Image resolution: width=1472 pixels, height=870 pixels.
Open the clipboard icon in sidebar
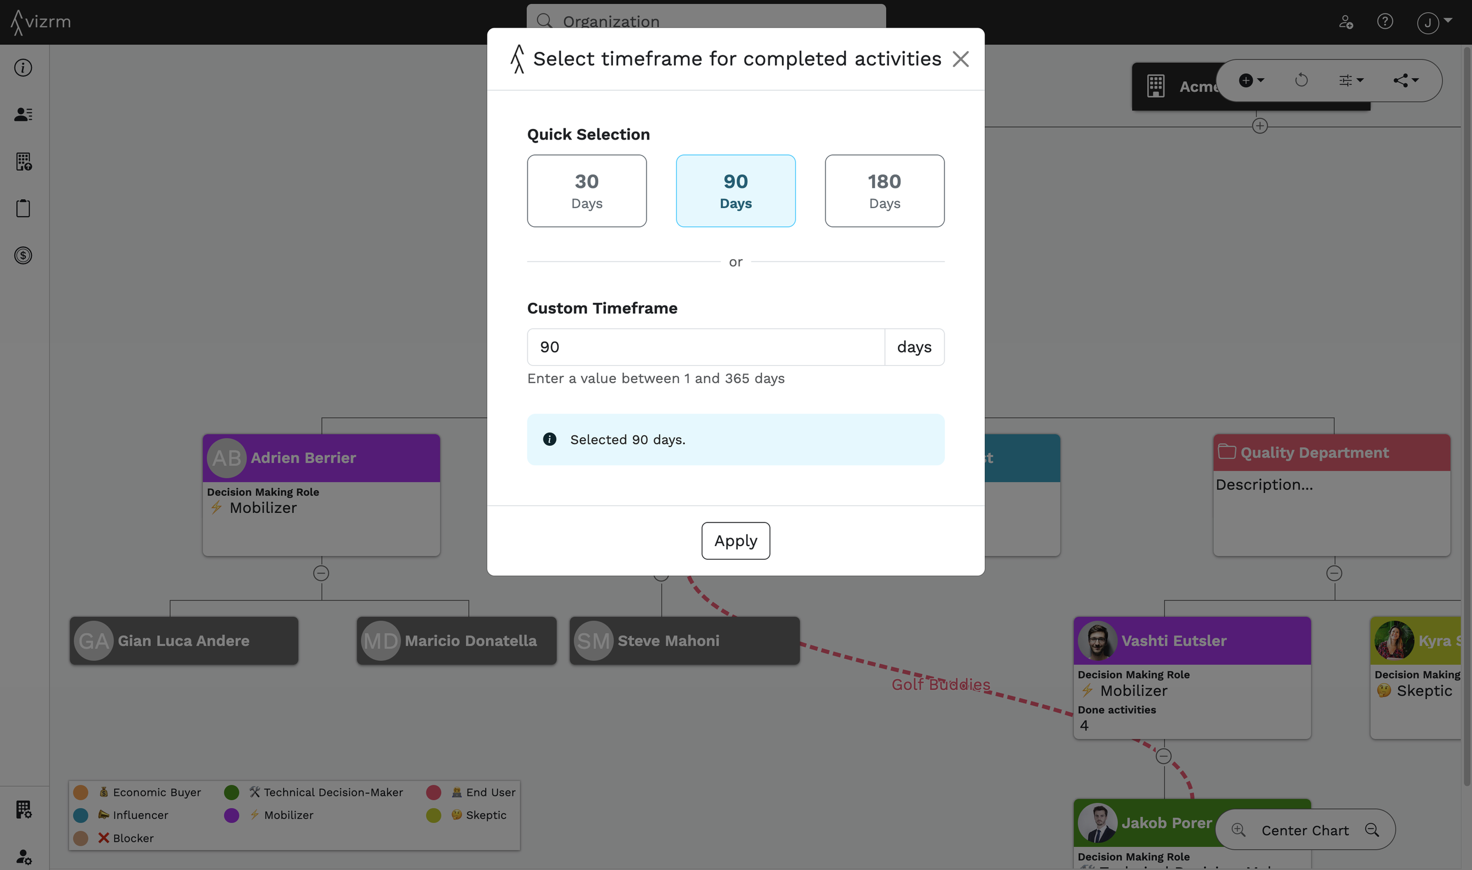pyautogui.click(x=23, y=209)
